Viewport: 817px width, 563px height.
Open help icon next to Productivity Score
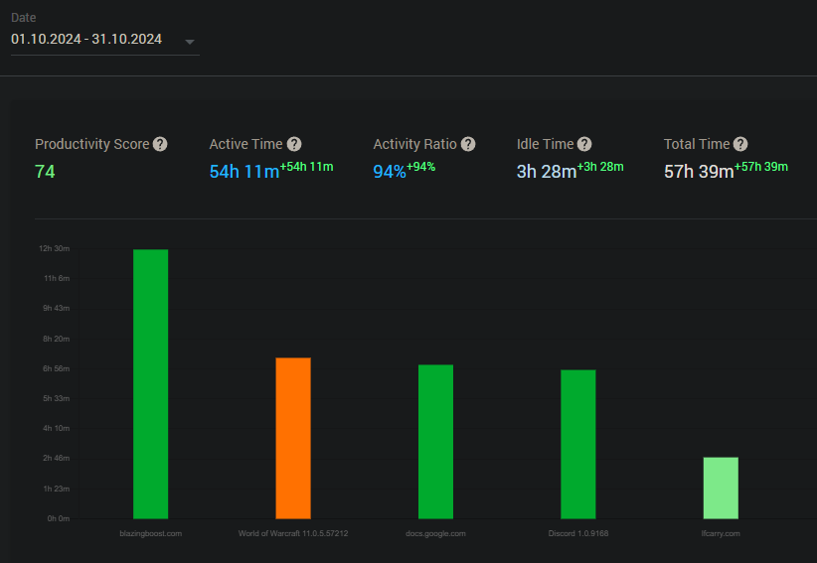click(160, 144)
